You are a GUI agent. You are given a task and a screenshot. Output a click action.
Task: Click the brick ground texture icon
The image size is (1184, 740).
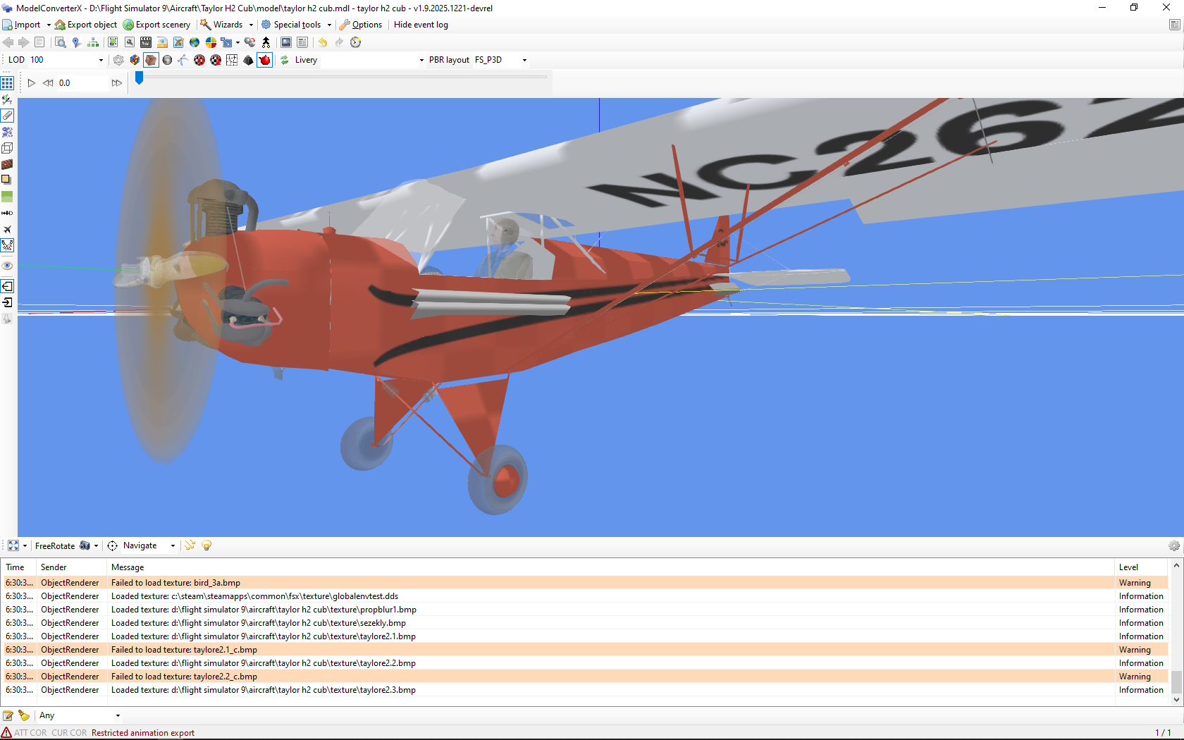[x=7, y=164]
